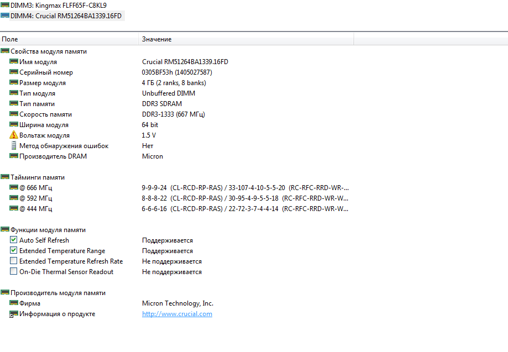Viewport: 508px width, 352px height.
Task: Select the Имя модуля row label
Action: click(38, 62)
